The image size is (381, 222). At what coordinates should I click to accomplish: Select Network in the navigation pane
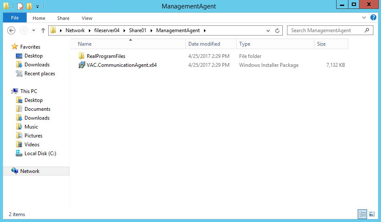tap(30, 171)
